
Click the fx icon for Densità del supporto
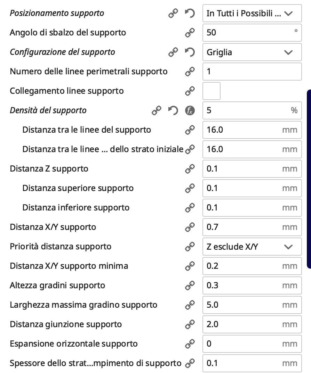point(190,111)
